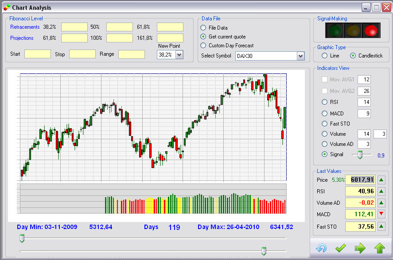Click the up triangle beside Price value
The image size is (393, 260).
pos(381,180)
